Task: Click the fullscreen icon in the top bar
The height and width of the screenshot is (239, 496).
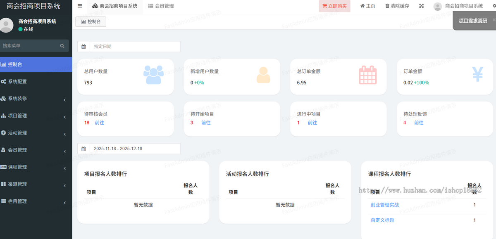Action: (x=421, y=6)
